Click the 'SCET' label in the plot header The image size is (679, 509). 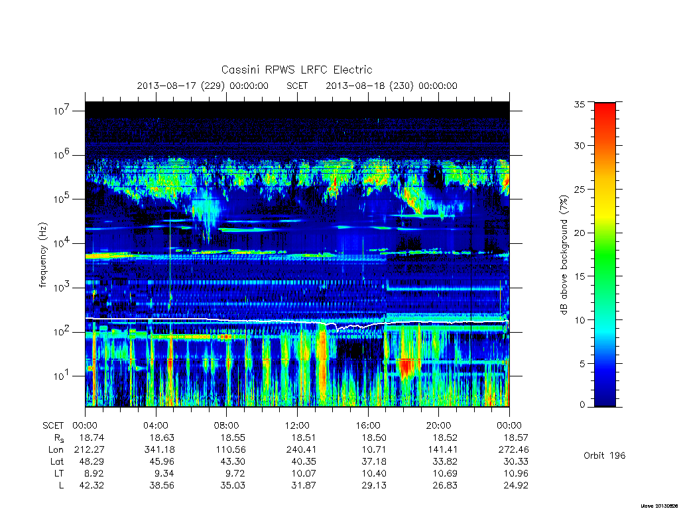coord(297,85)
